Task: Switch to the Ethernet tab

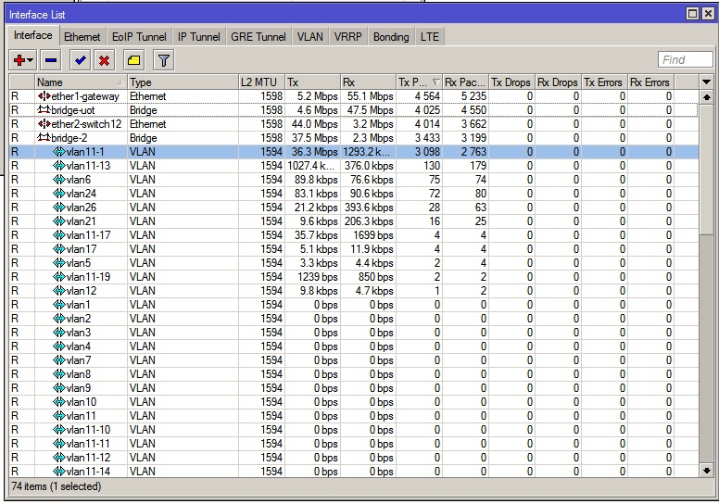Action: click(82, 36)
